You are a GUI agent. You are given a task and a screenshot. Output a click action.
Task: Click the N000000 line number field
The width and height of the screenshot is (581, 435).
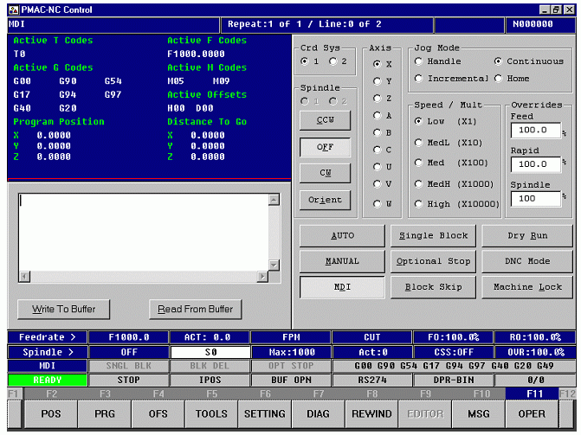coord(540,24)
